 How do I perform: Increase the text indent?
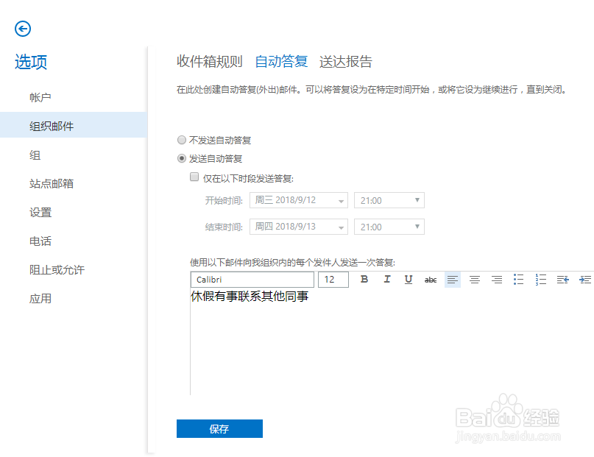(584, 279)
